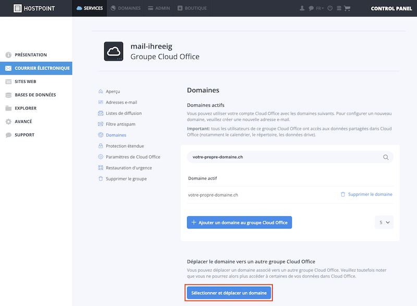This screenshot has width=417, height=306.
Task: Open the FR language dropdown
Action: click(x=320, y=8)
